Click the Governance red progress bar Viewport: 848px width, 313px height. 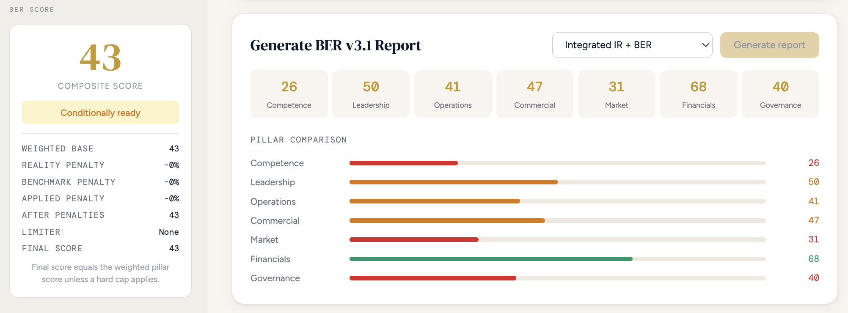(433, 278)
